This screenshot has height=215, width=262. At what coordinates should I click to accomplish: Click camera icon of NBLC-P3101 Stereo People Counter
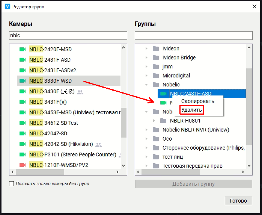click(23, 154)
